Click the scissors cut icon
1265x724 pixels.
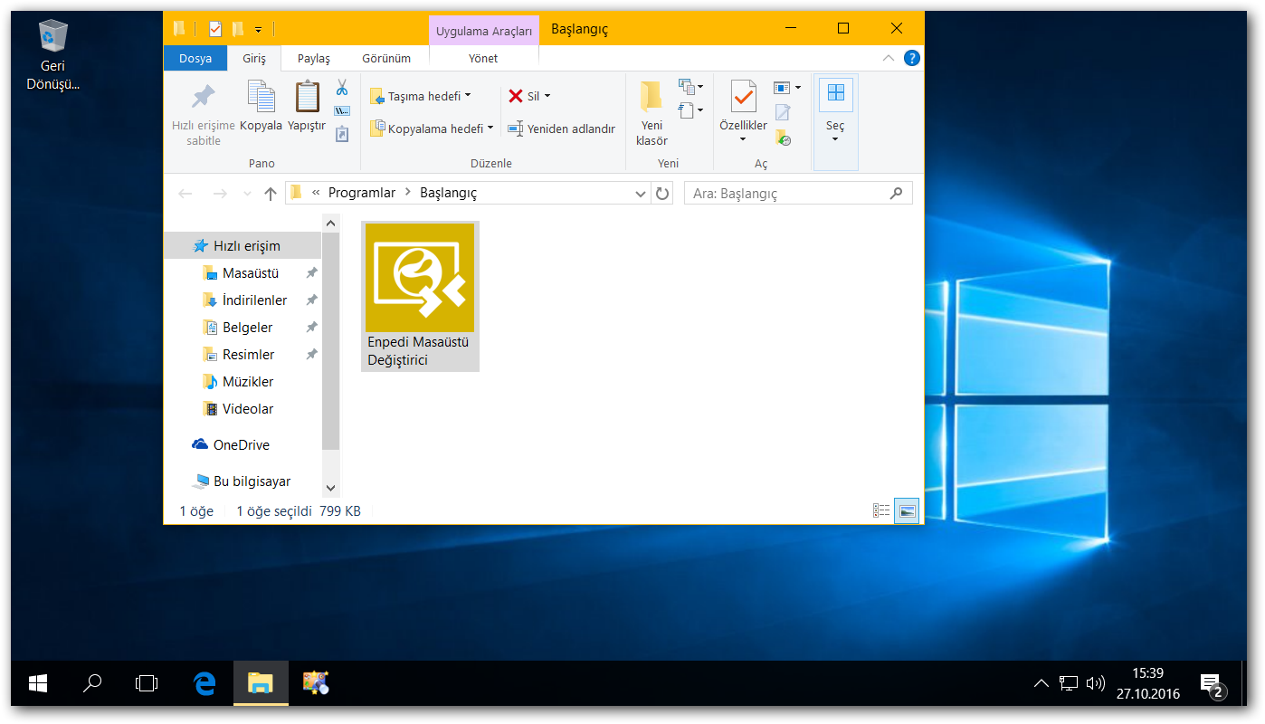point(342,88)
